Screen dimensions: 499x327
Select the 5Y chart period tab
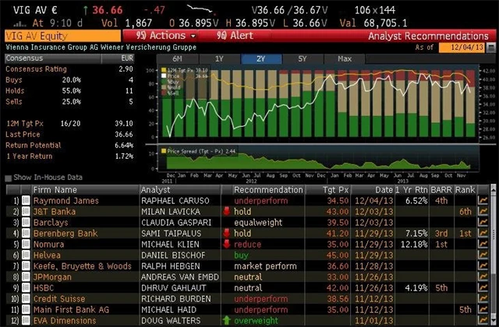coord(301,58)
